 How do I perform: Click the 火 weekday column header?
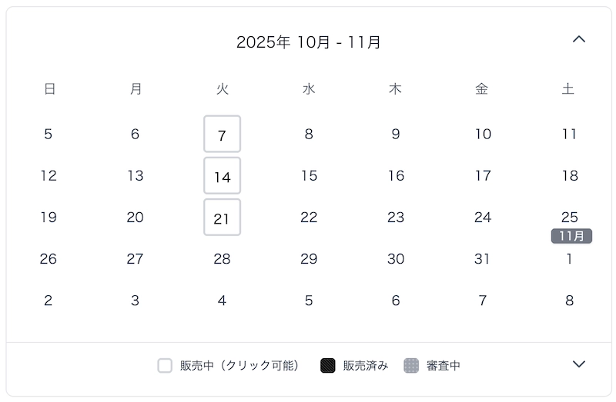pyautogui.click(x=223, y=89)
